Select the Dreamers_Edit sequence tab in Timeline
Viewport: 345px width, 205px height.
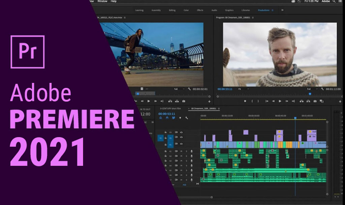[205, 109]
